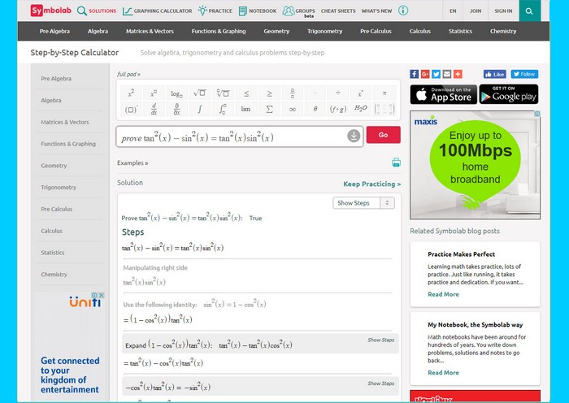
Task: Open Graphing Calculator from the header menu
Action: 158,11
